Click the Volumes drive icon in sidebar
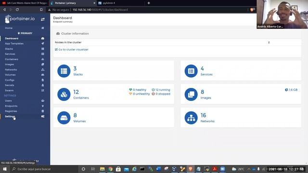 pyautogui.click(x=43, y=75)
